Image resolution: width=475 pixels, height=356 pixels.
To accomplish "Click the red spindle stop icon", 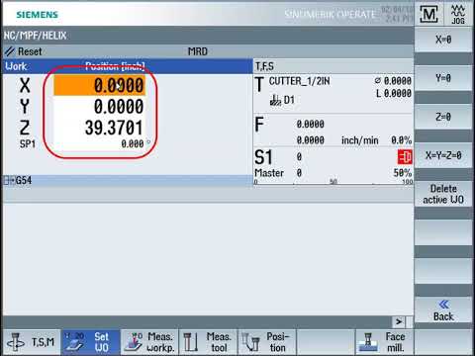I will click(405, 157).
